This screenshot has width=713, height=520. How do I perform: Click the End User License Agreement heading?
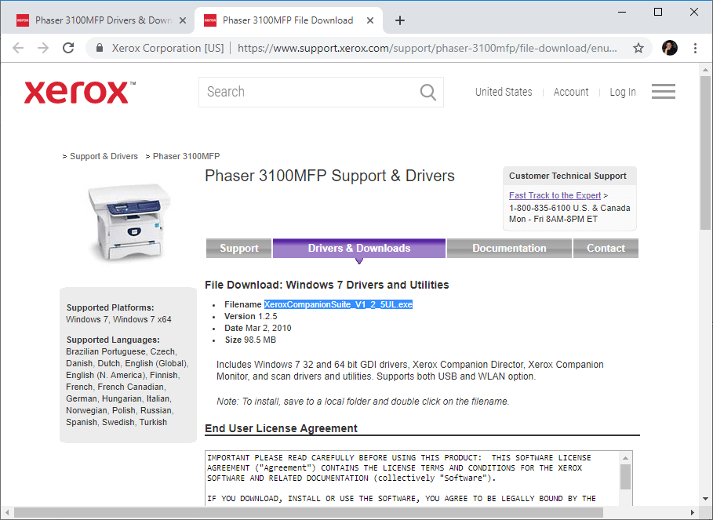click(x=281, y=428)
